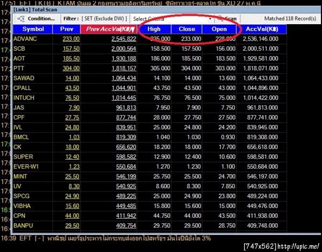Click PTT previous price 304.00
The height and width of the screenshot is (252, 322).
(x=71, y=68)
